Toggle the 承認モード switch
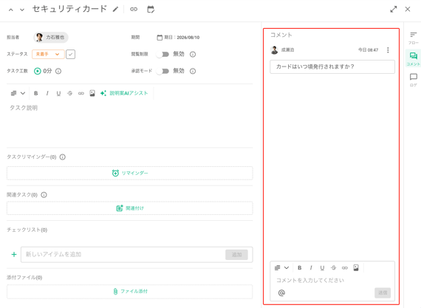 point(162,71)
